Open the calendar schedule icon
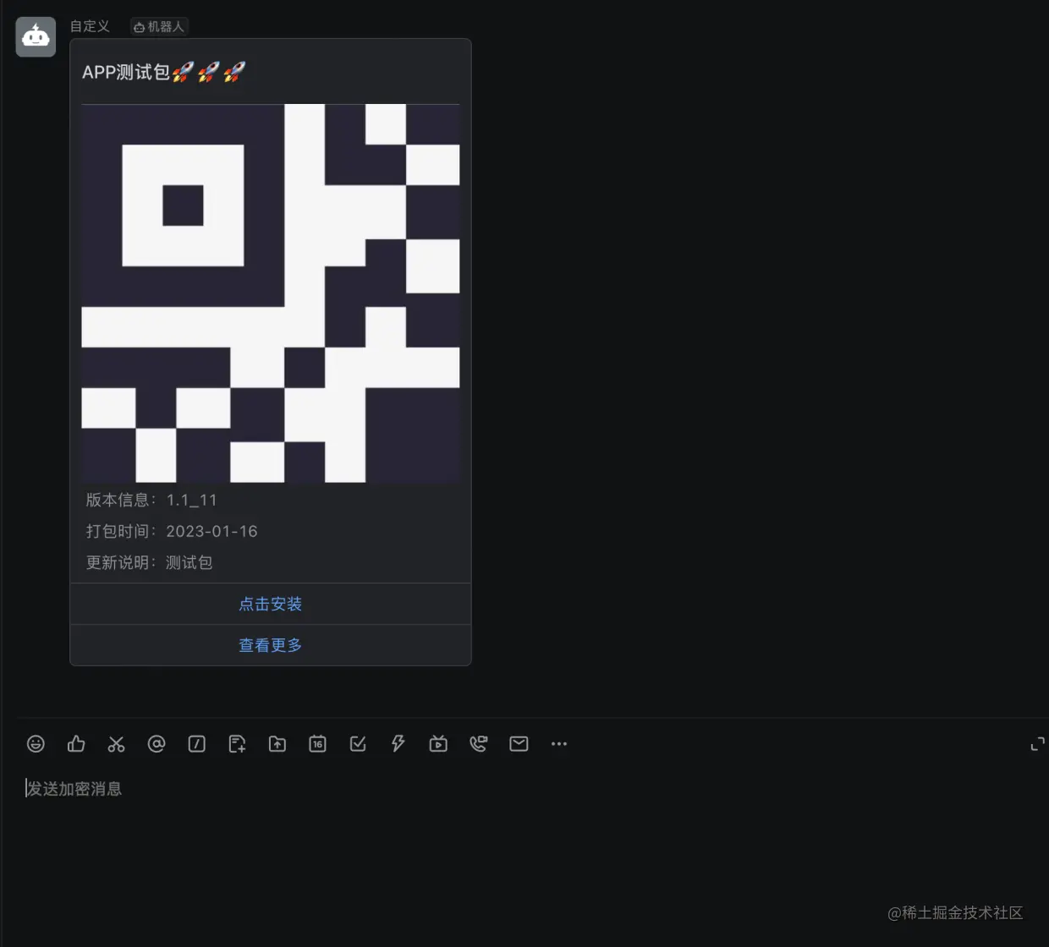The height and width of the screenshot is (947, 1049). 317,744
